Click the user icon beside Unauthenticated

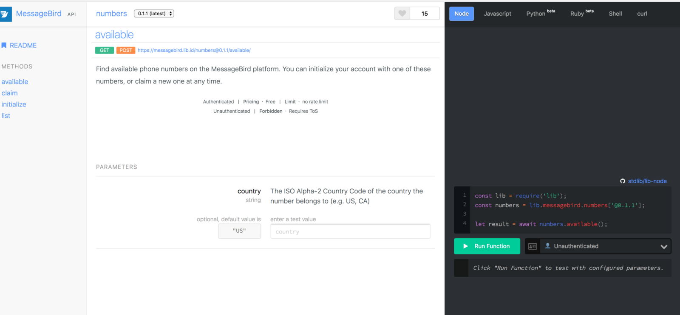pos(548,246)
